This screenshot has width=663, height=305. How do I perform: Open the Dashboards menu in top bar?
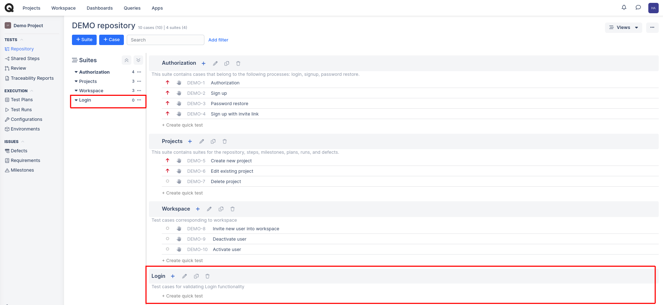(x=100, y=8)
